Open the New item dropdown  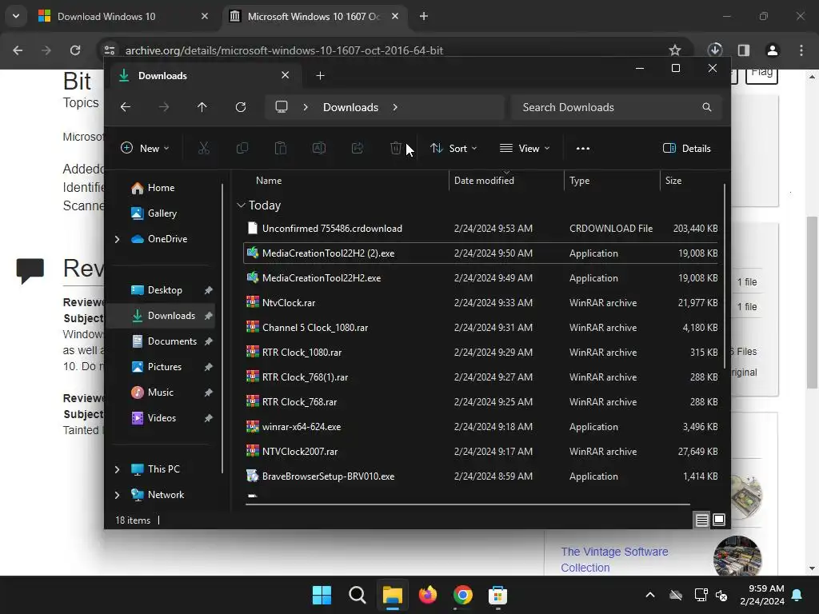point(146,148)
